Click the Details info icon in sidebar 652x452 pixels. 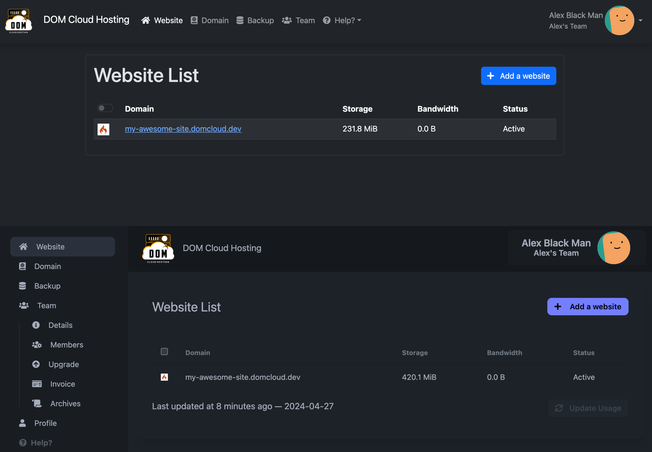click(x=36, y=325)
